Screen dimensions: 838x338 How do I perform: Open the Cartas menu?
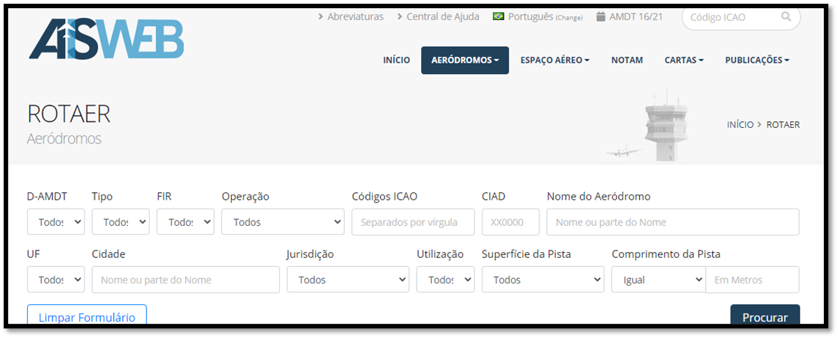tap(684, 61)
